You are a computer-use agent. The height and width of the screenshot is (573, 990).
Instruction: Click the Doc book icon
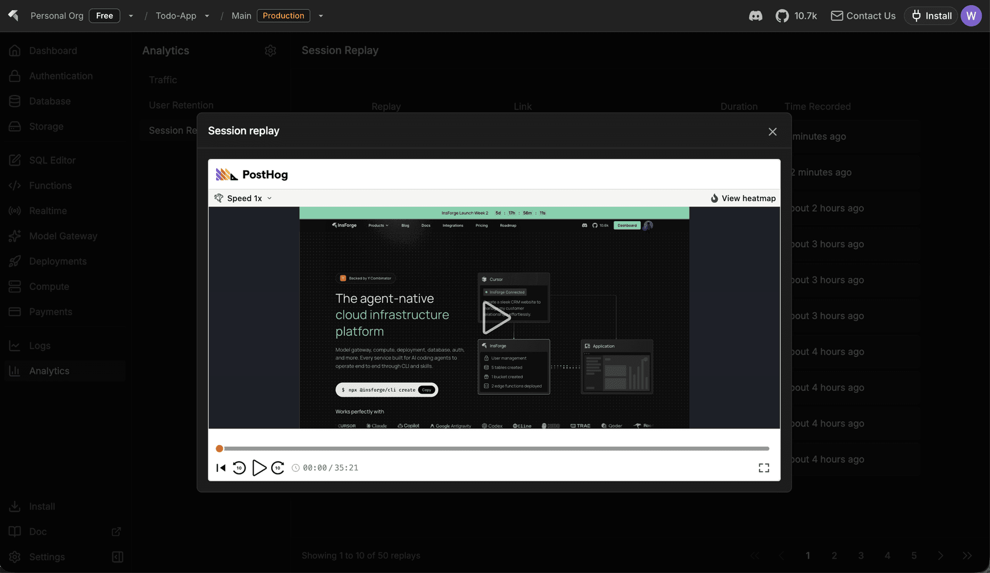point(15,532)
